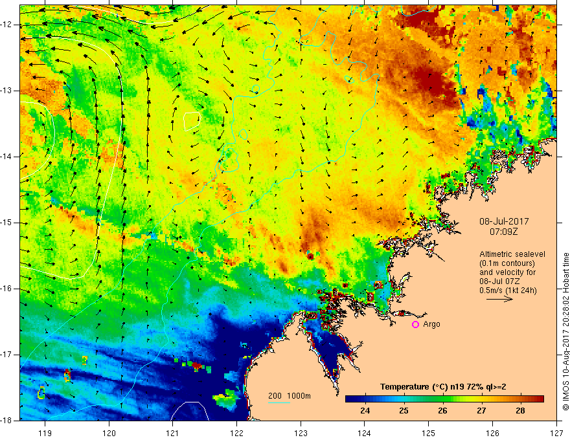Click the longitude axis label 121
The height and width of the screenshot is (440, 570).
point(173,433)
